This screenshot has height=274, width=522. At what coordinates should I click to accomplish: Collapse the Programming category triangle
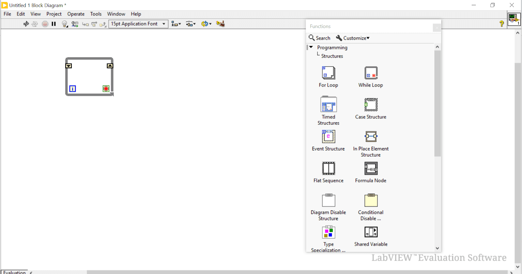coord(311,47)
